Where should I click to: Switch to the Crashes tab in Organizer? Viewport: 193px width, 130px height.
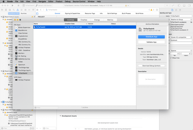pyautogui.click(x=84, y=20)
